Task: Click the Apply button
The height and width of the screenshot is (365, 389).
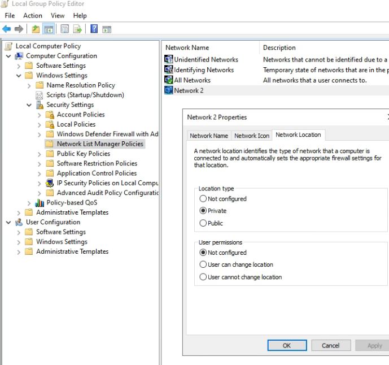Action: (x=373, y=345)
